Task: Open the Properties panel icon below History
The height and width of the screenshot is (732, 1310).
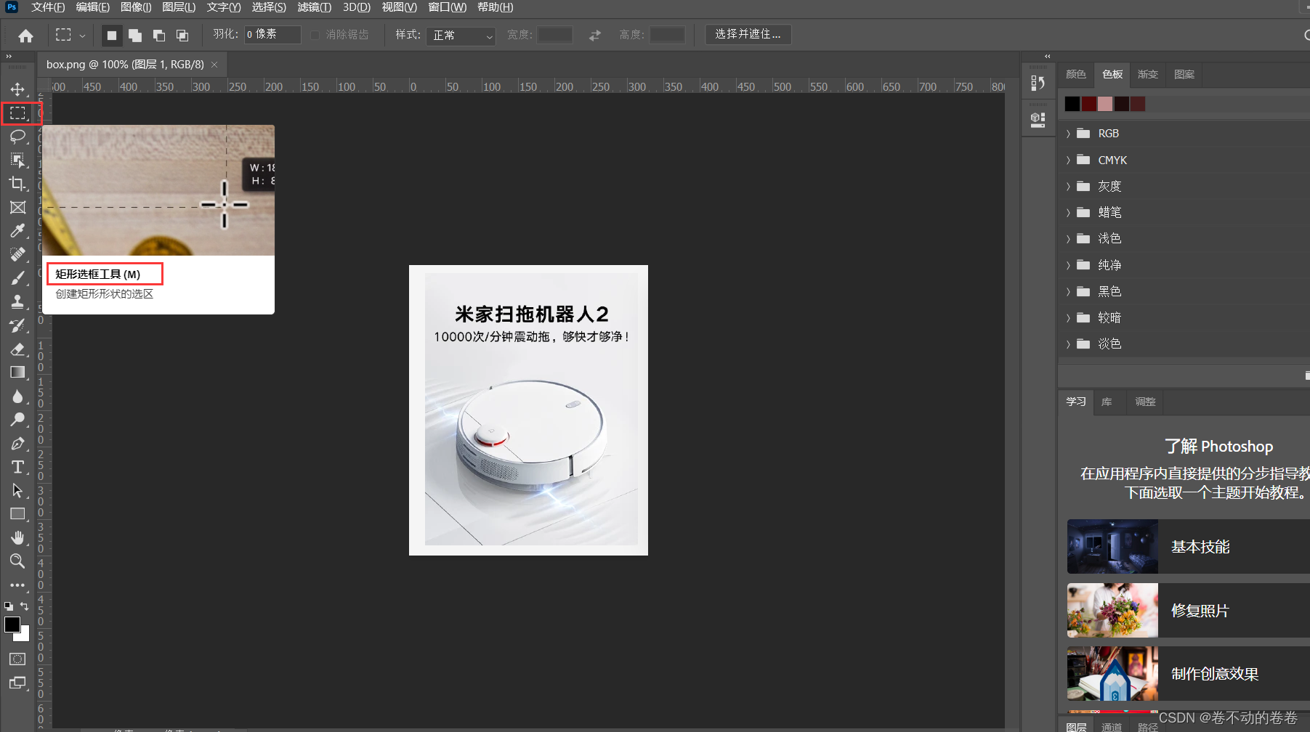Action: tap(1038, 119)
